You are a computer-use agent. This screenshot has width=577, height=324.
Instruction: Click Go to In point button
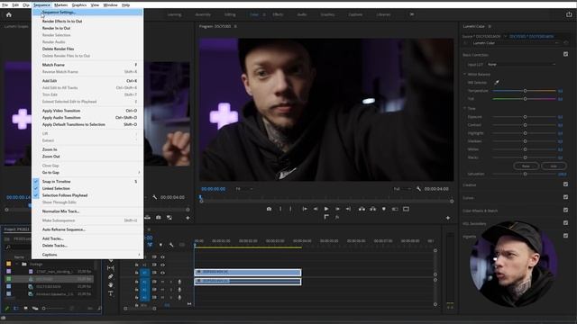click(305, 209)
